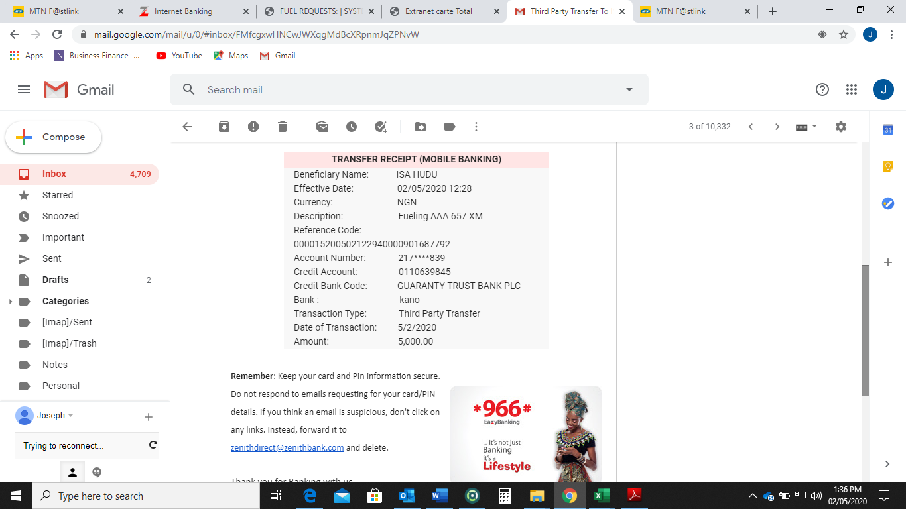Open Gmail settings gear
906x509 pixels.
(841, 127)
